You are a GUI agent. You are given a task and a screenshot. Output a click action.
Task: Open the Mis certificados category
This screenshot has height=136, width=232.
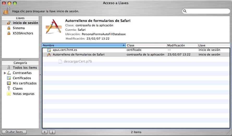tap(20, 83)
